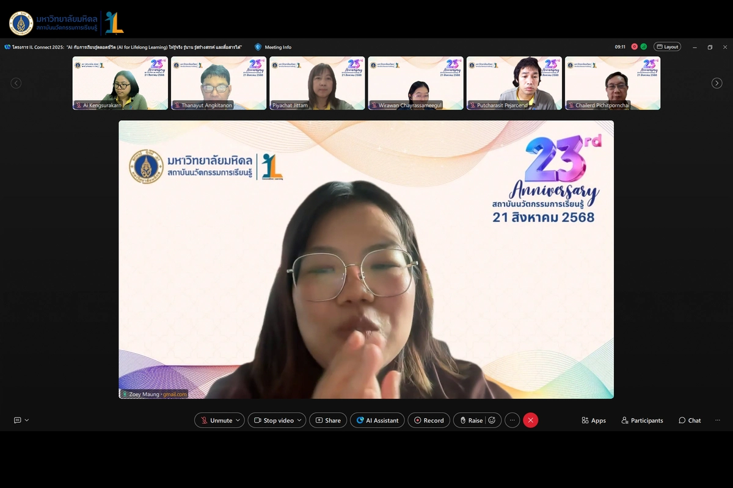Open the reactions smiley icon
Viewport: 733px width, 488px height.
click(492, 420)
